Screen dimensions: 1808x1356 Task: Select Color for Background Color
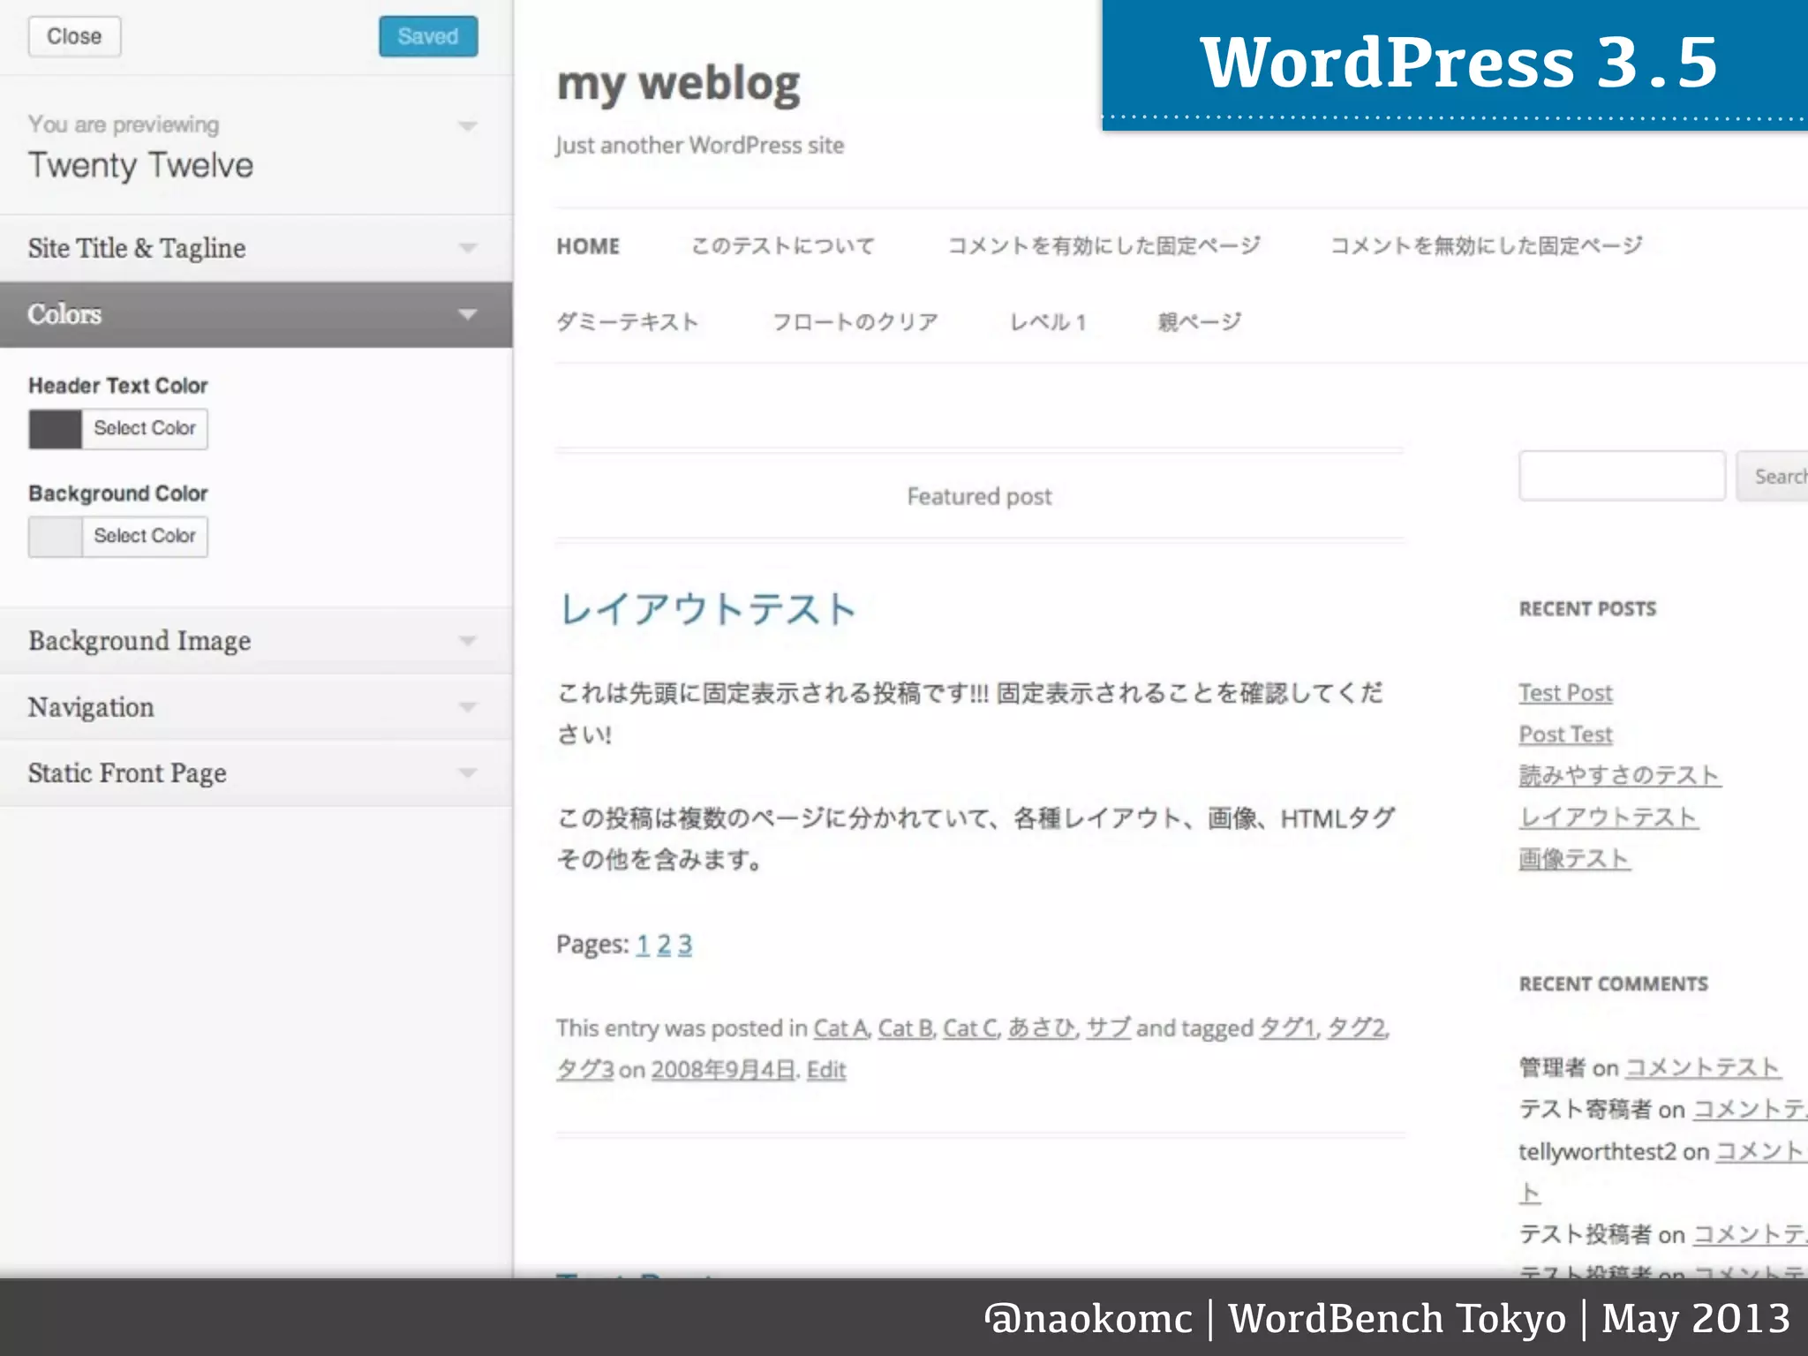pos(145,537)
